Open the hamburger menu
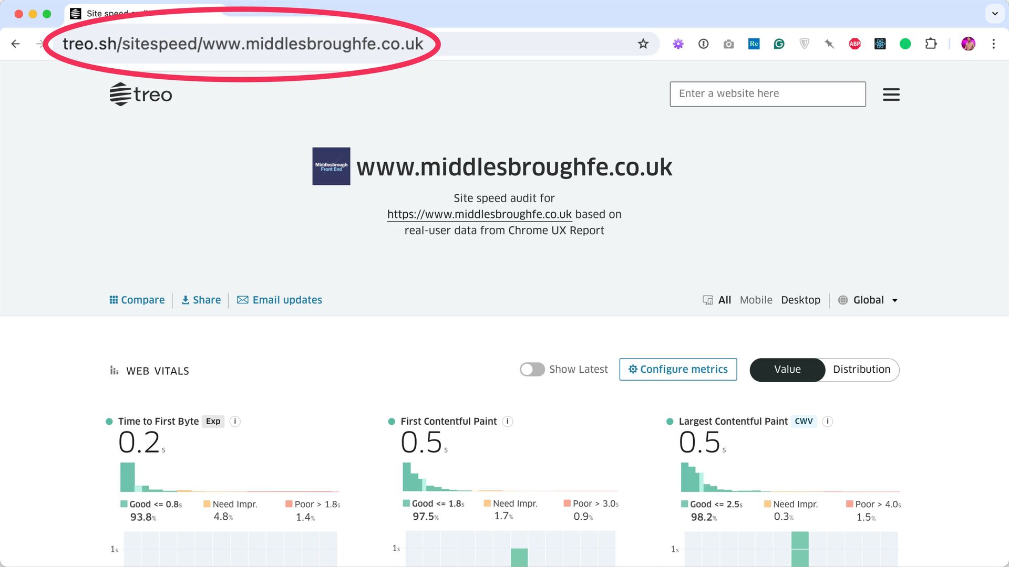1009x567 pixels. [x=891, y=94]
